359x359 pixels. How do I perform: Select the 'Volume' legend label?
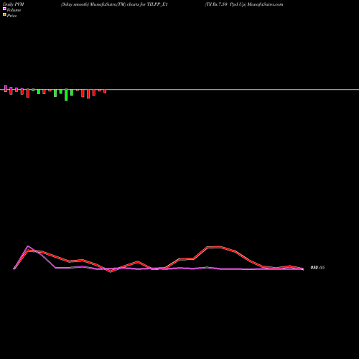tap(14, 10)
